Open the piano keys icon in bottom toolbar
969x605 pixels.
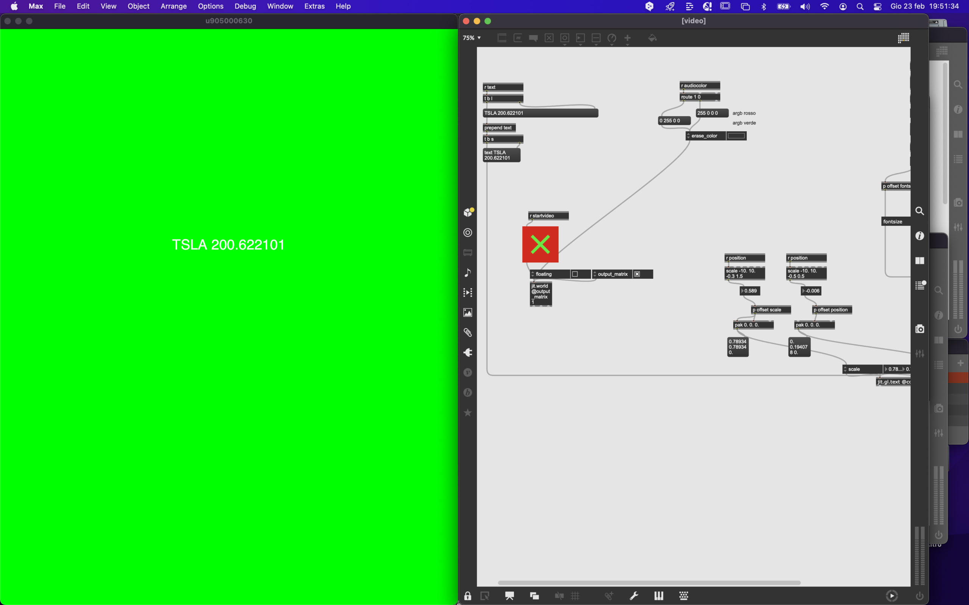click(659, 596)
